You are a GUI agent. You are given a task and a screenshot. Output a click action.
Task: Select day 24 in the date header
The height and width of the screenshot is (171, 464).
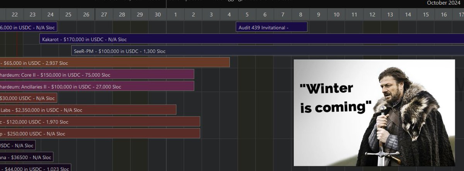pos(50,15)
